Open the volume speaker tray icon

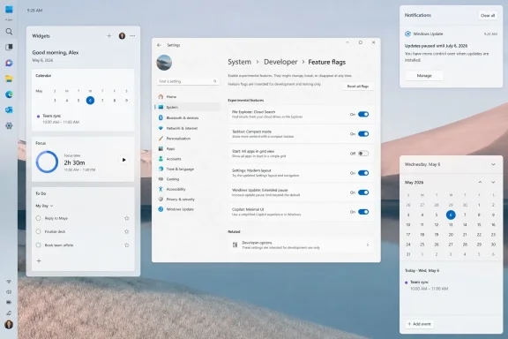pos(9,292)
